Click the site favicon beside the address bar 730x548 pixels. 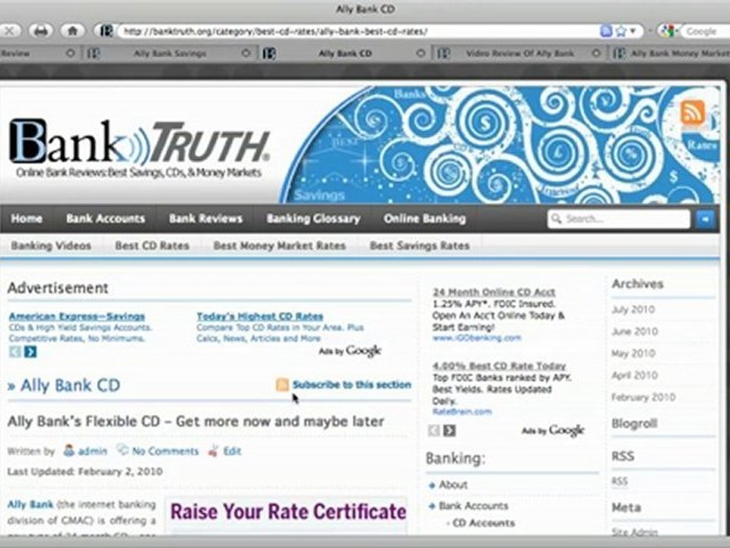pyautogui.click(x=106, y=31)
